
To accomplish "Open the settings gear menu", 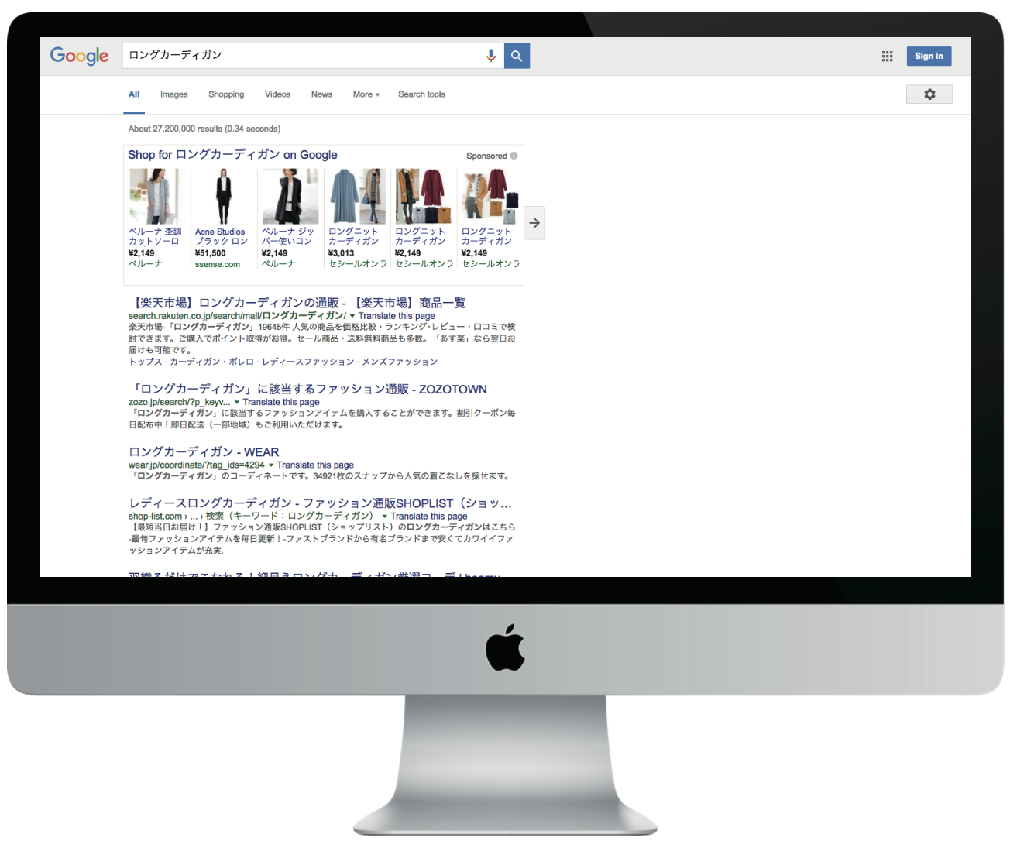I will [929, 94].
